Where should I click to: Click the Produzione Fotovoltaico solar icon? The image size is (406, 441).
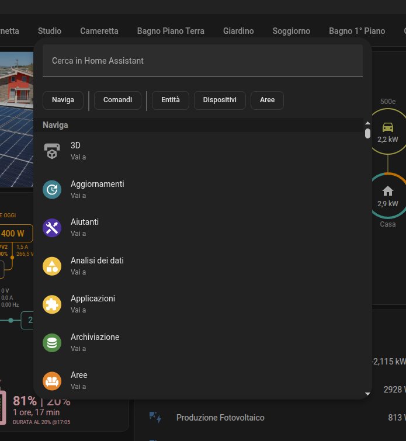[155, 418]
